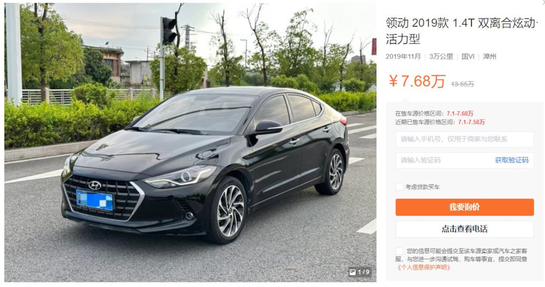Click the orange 我要询价 button

(464, 207)
